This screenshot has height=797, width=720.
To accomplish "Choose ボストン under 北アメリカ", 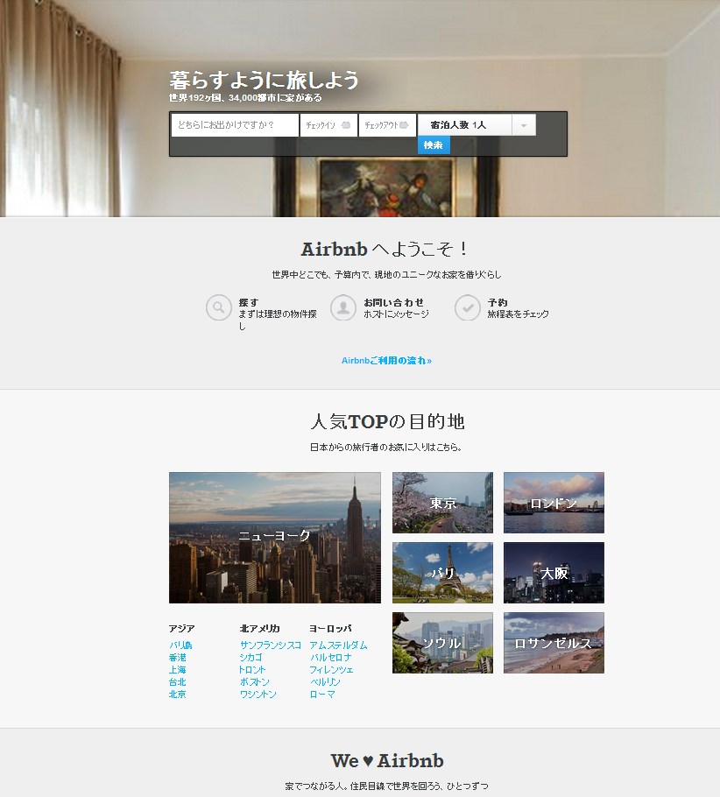I will coord(255,681).
